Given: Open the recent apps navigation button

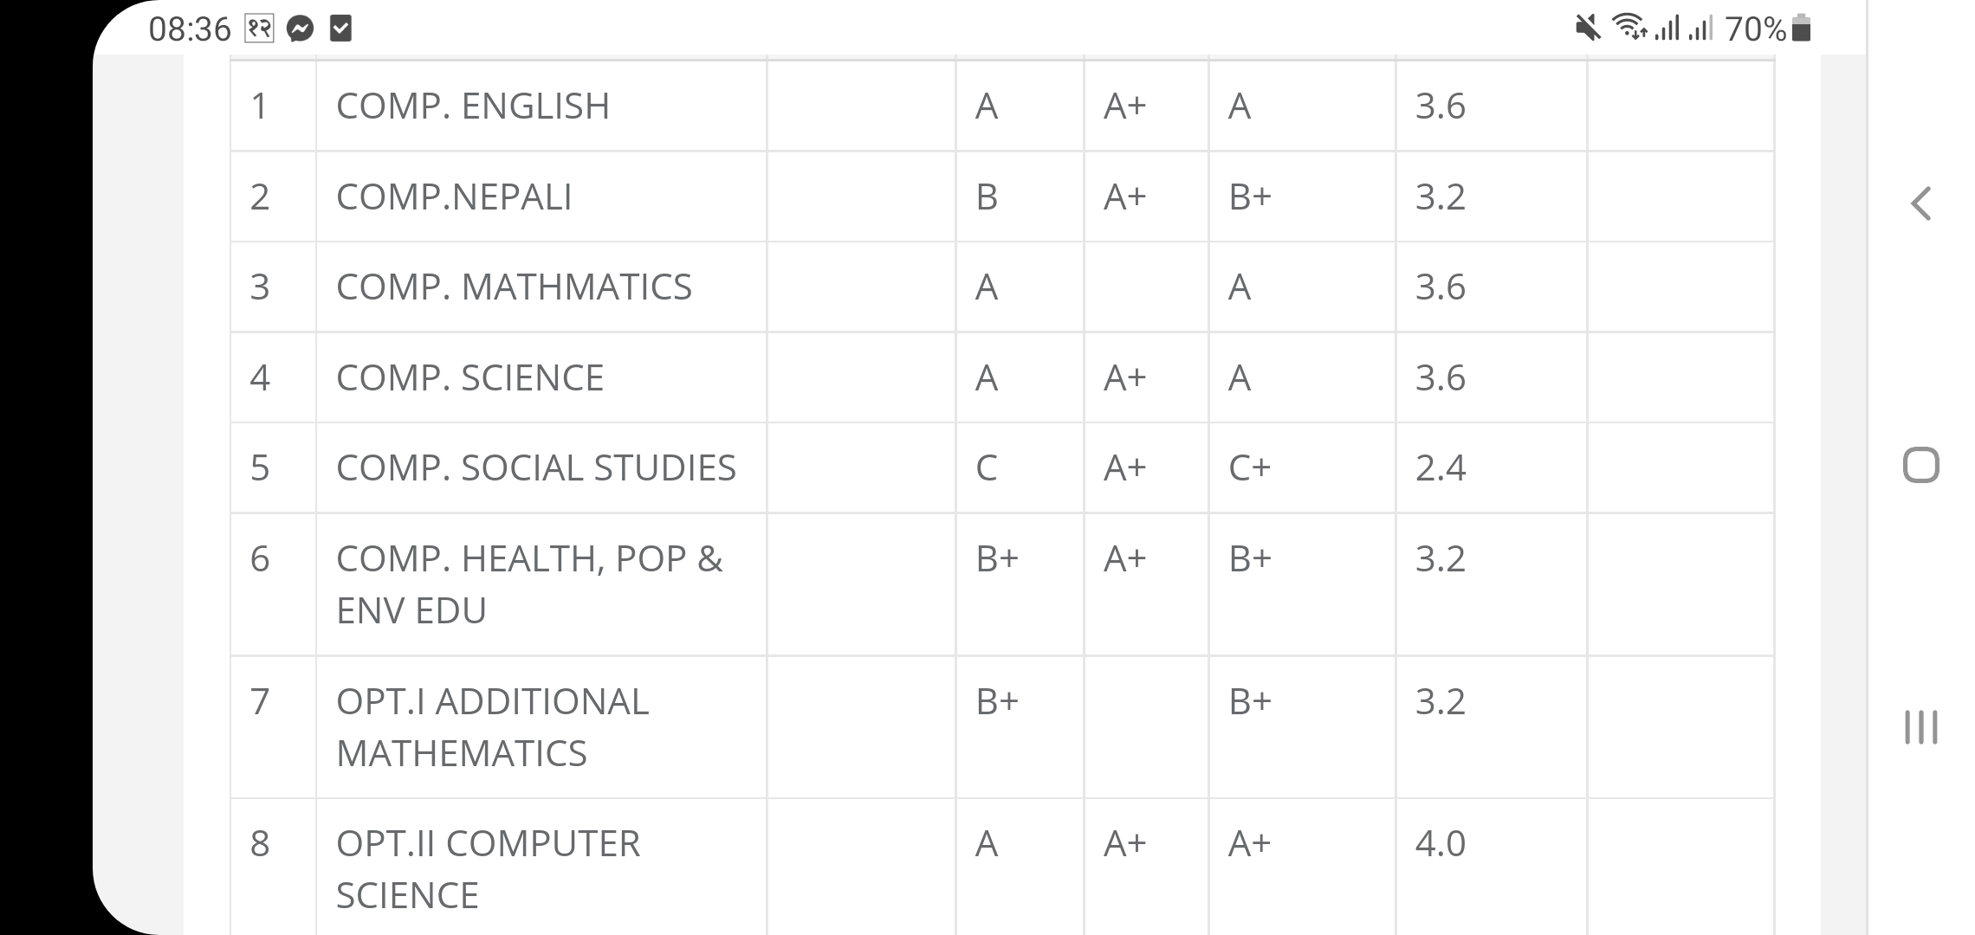Looking at the screenshot, I should pyautogui.click(x=1920, y=726).
